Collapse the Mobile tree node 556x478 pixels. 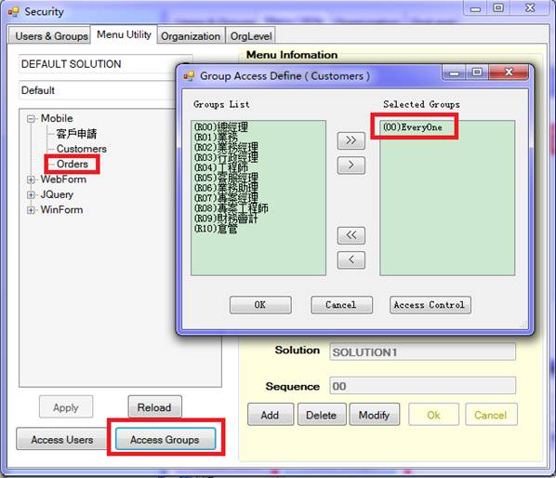[31, 119]
